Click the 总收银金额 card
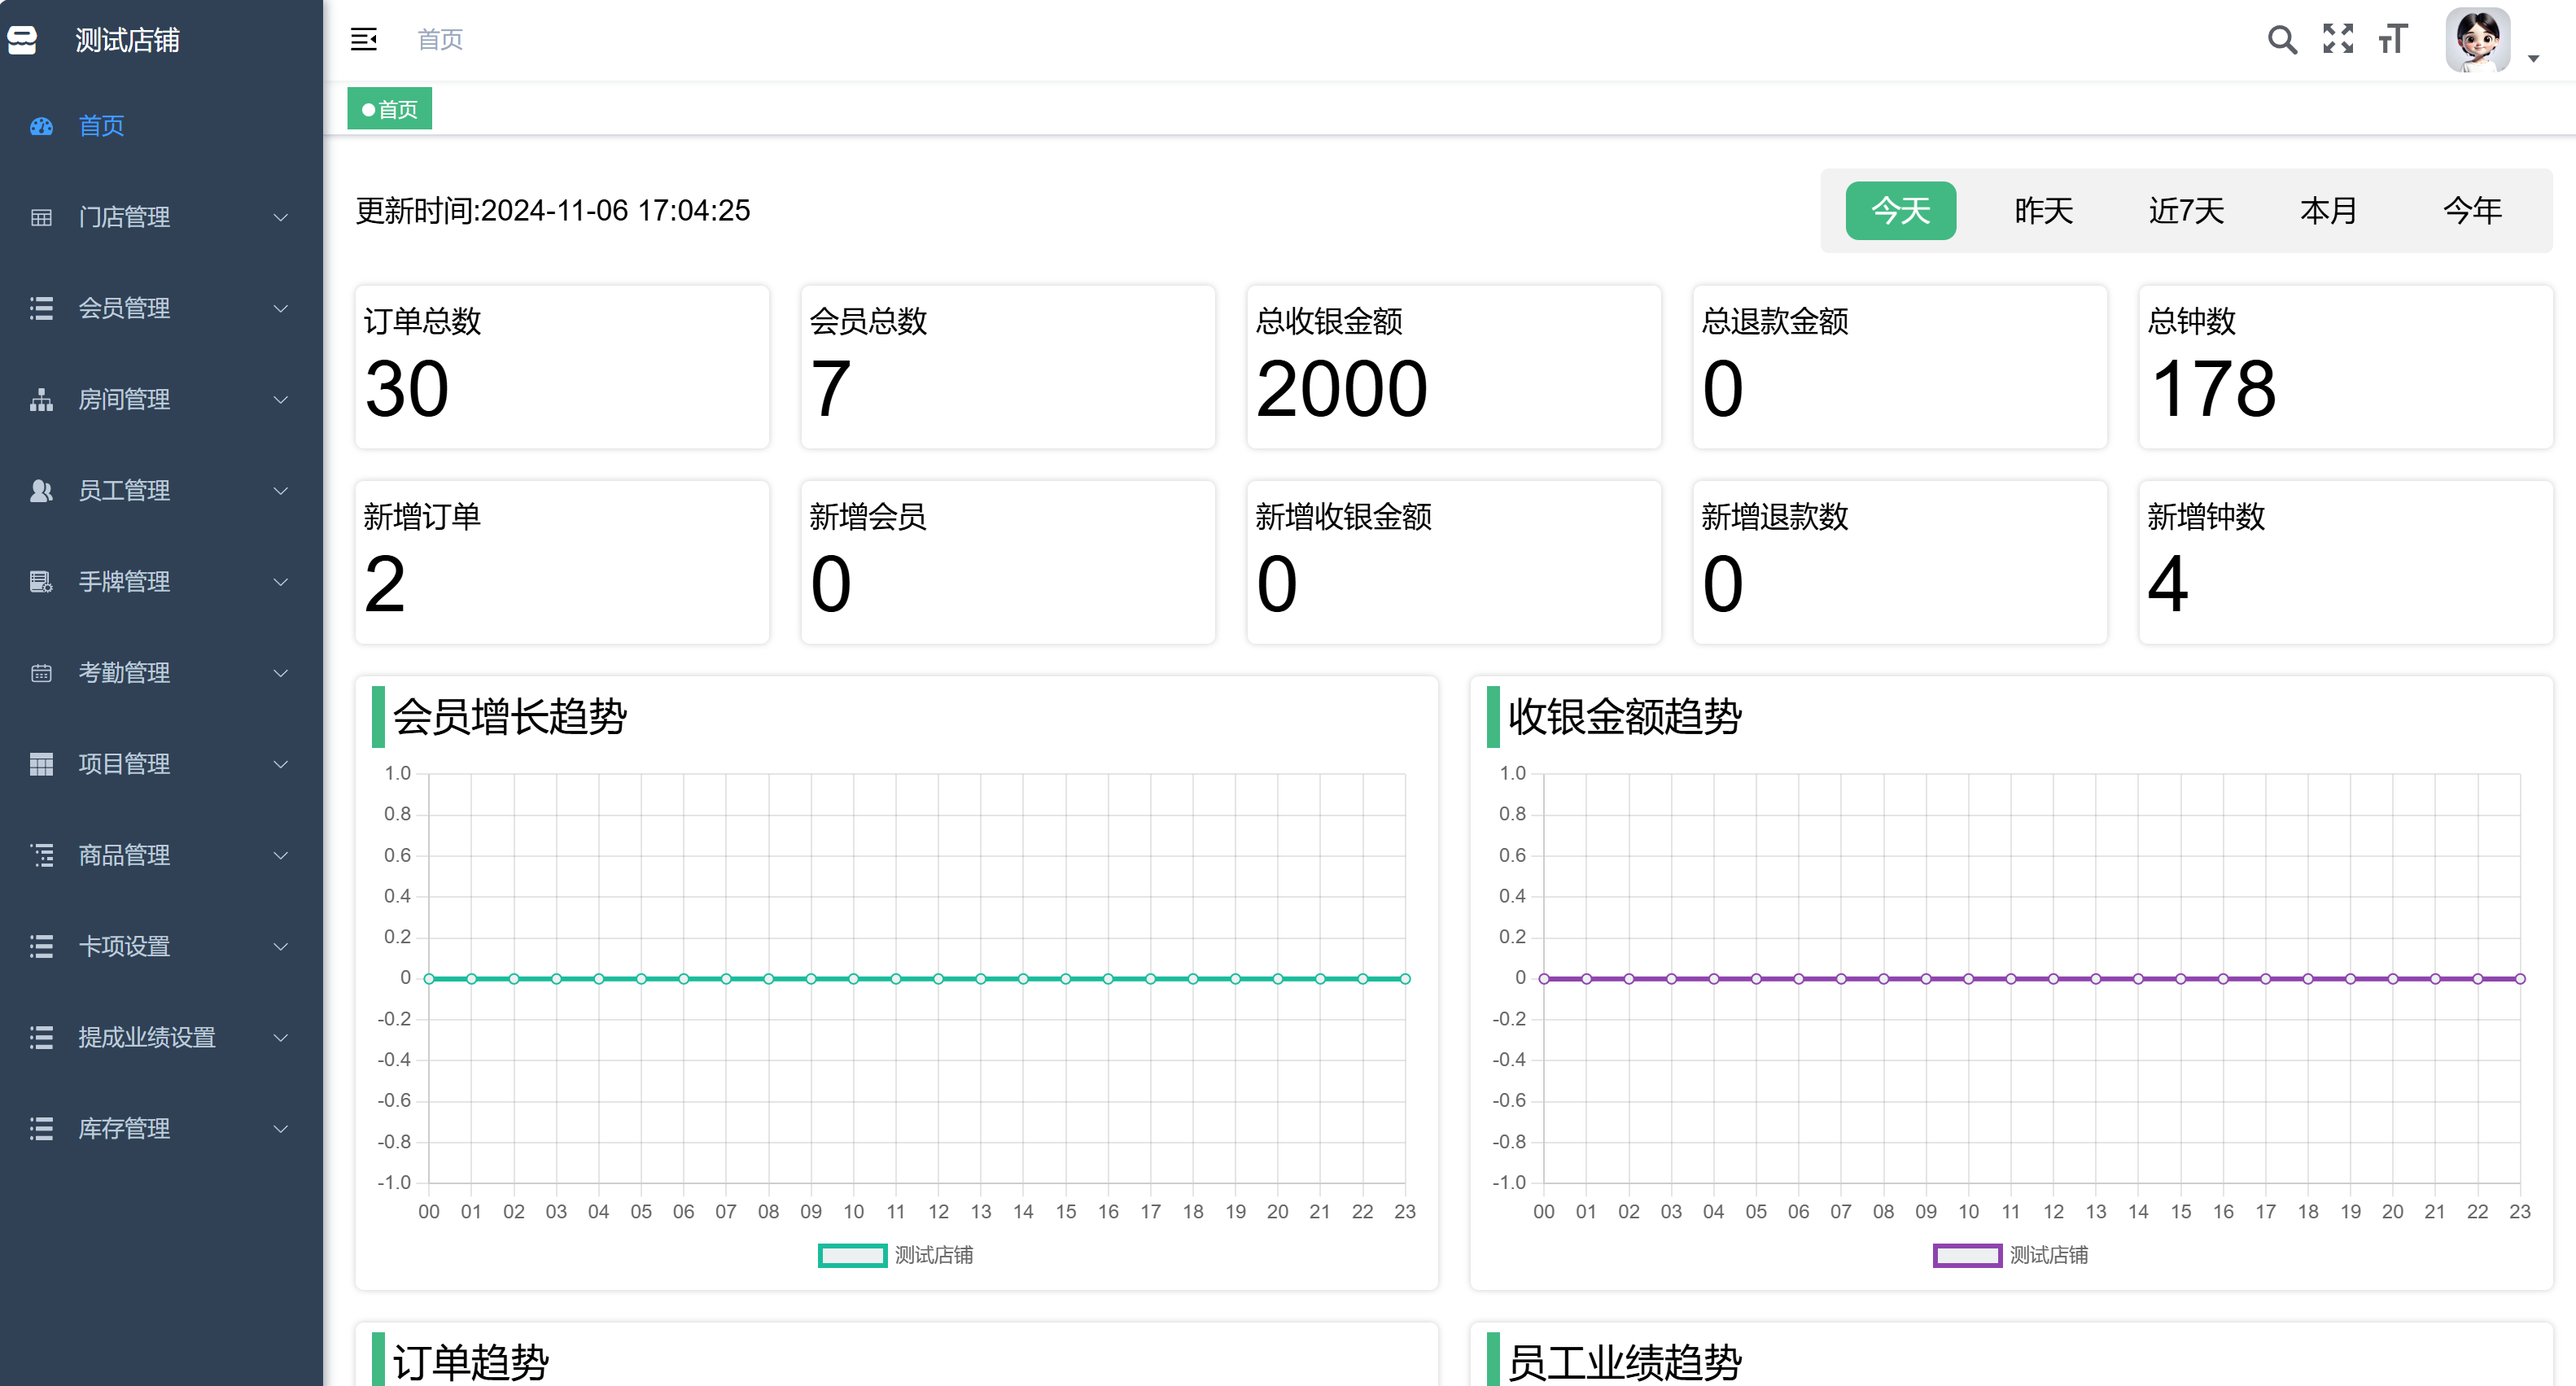This screenshot has width=2576, height=1386. click(1454, 367)
